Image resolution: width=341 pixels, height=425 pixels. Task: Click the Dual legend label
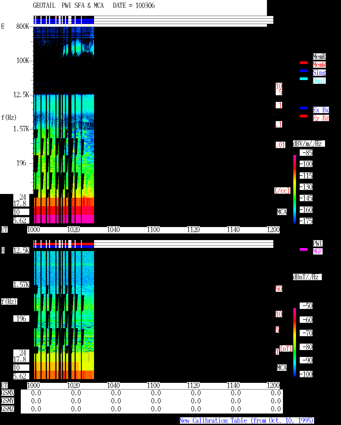319,81
